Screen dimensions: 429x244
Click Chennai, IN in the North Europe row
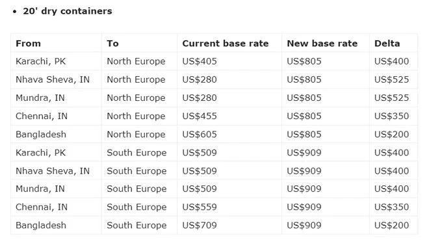tap(42, 116)
